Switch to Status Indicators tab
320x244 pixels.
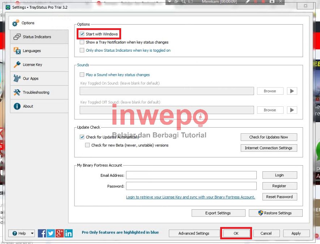click(39, 37)
